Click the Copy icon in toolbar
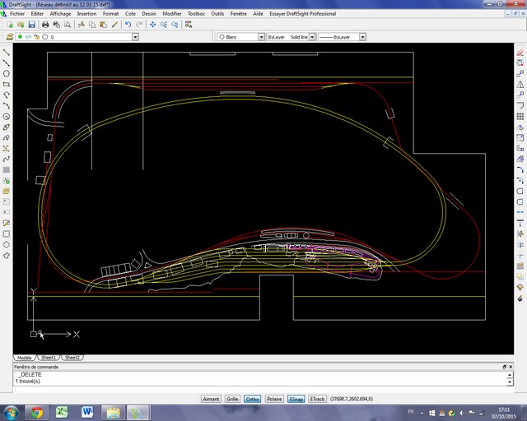Viewport: 527px width, 421px height. (x=92, y=25)
